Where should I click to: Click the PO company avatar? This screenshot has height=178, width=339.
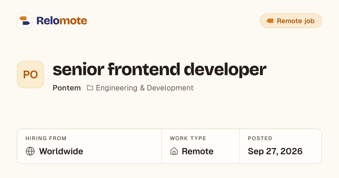point(31,75)
